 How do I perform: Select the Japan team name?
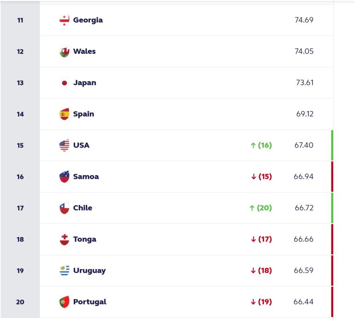pyautogui.click(x=84, y=83)
